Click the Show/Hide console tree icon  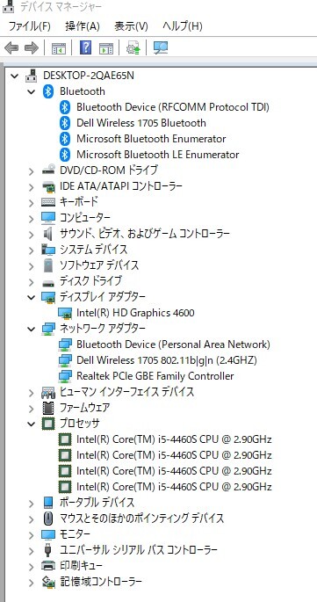pos(59,48)
